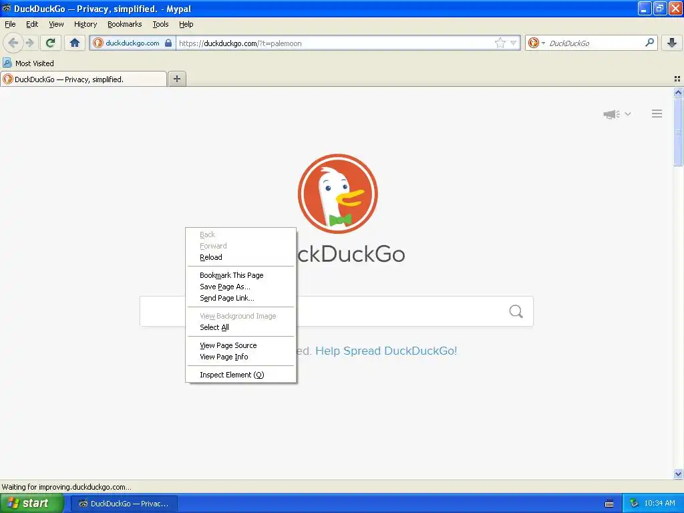Click the DuckDuckGo taskbar window button
This screenshot has width=684, height=513.
click(x=124, y=504)
